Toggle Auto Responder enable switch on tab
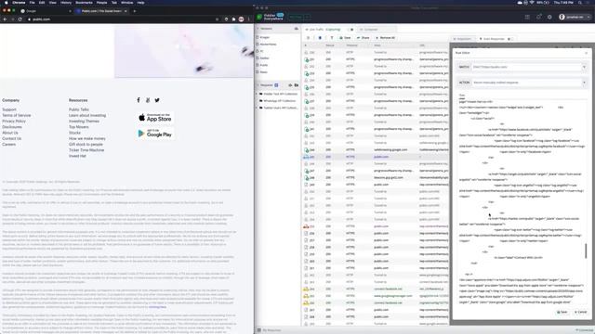This screenshot has height=334, width=595. click(510, 39)
